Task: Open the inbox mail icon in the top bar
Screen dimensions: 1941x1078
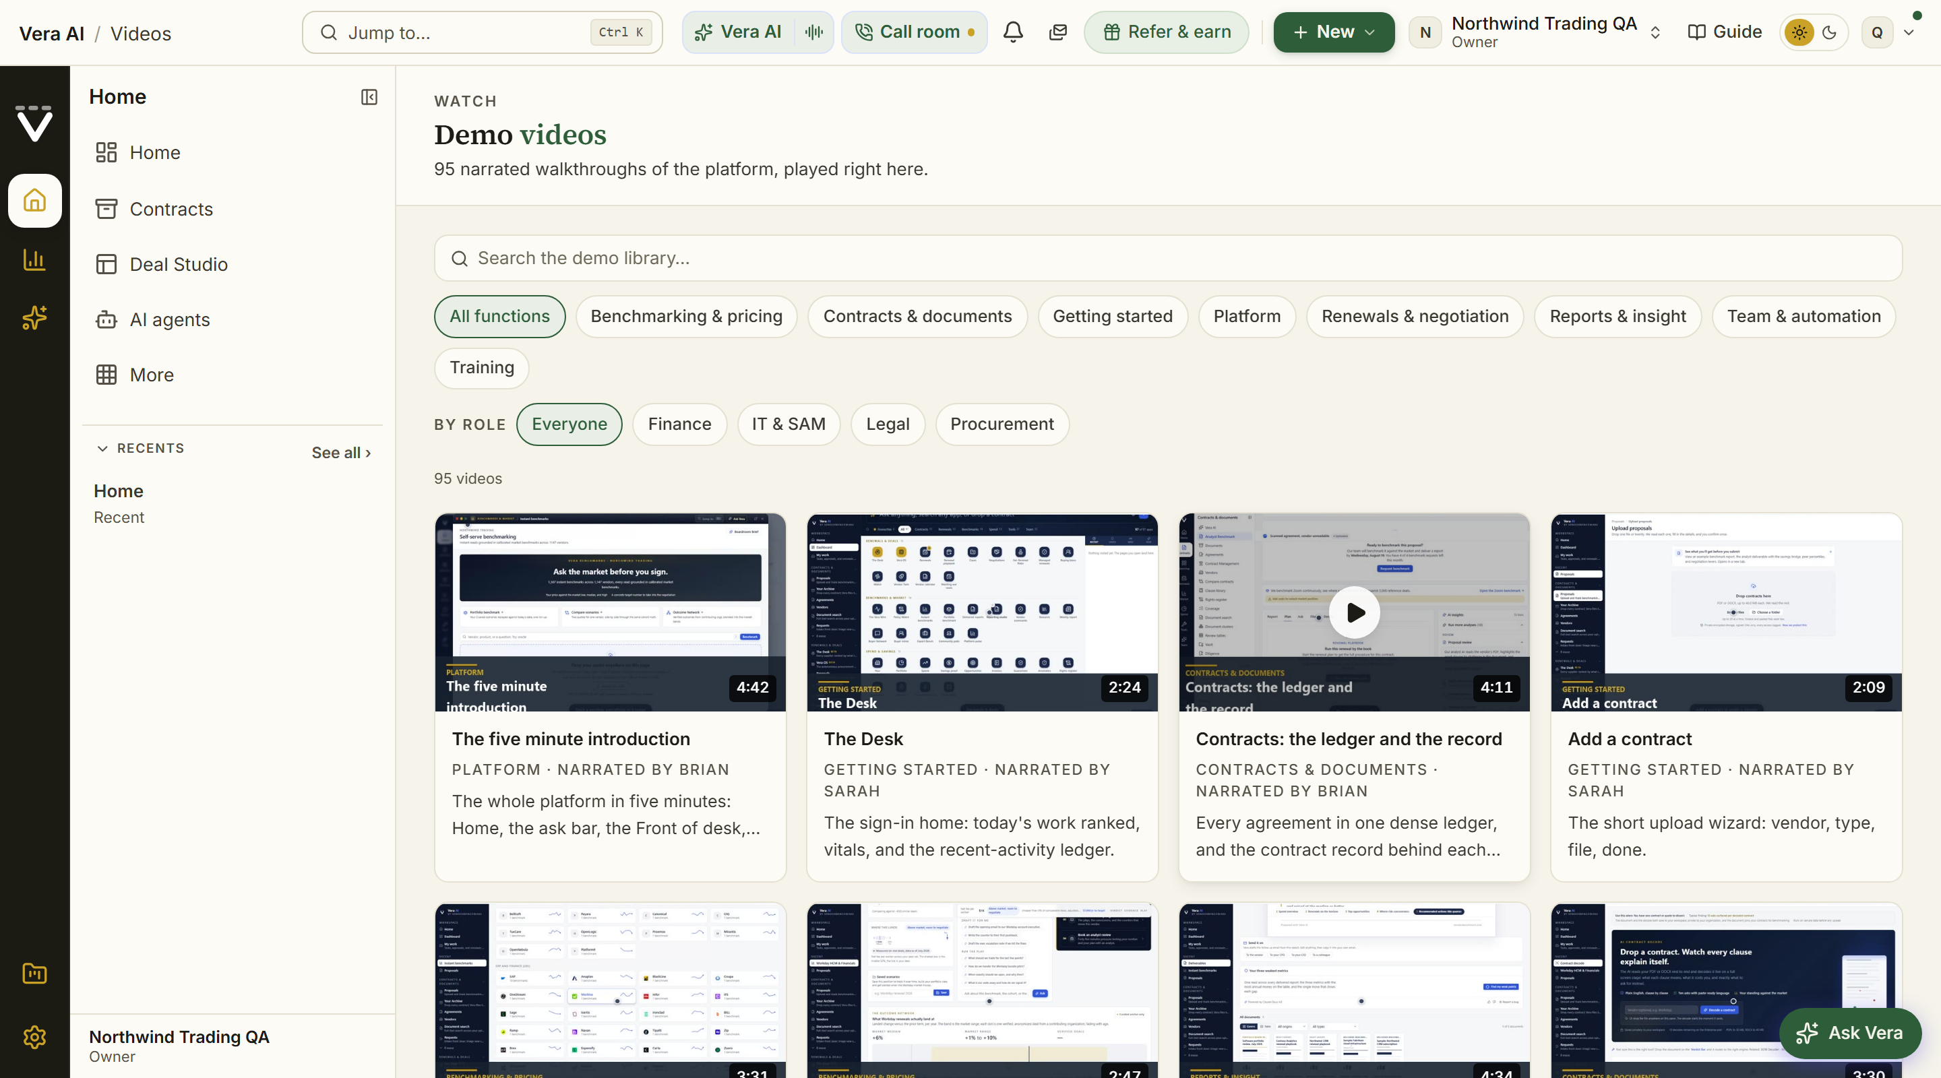Action: [x=1059, y=32]
